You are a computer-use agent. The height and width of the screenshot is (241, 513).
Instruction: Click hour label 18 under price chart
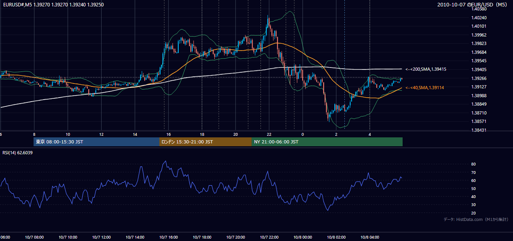point(202,134)
